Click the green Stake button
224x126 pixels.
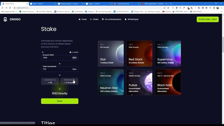click(59, 101)
